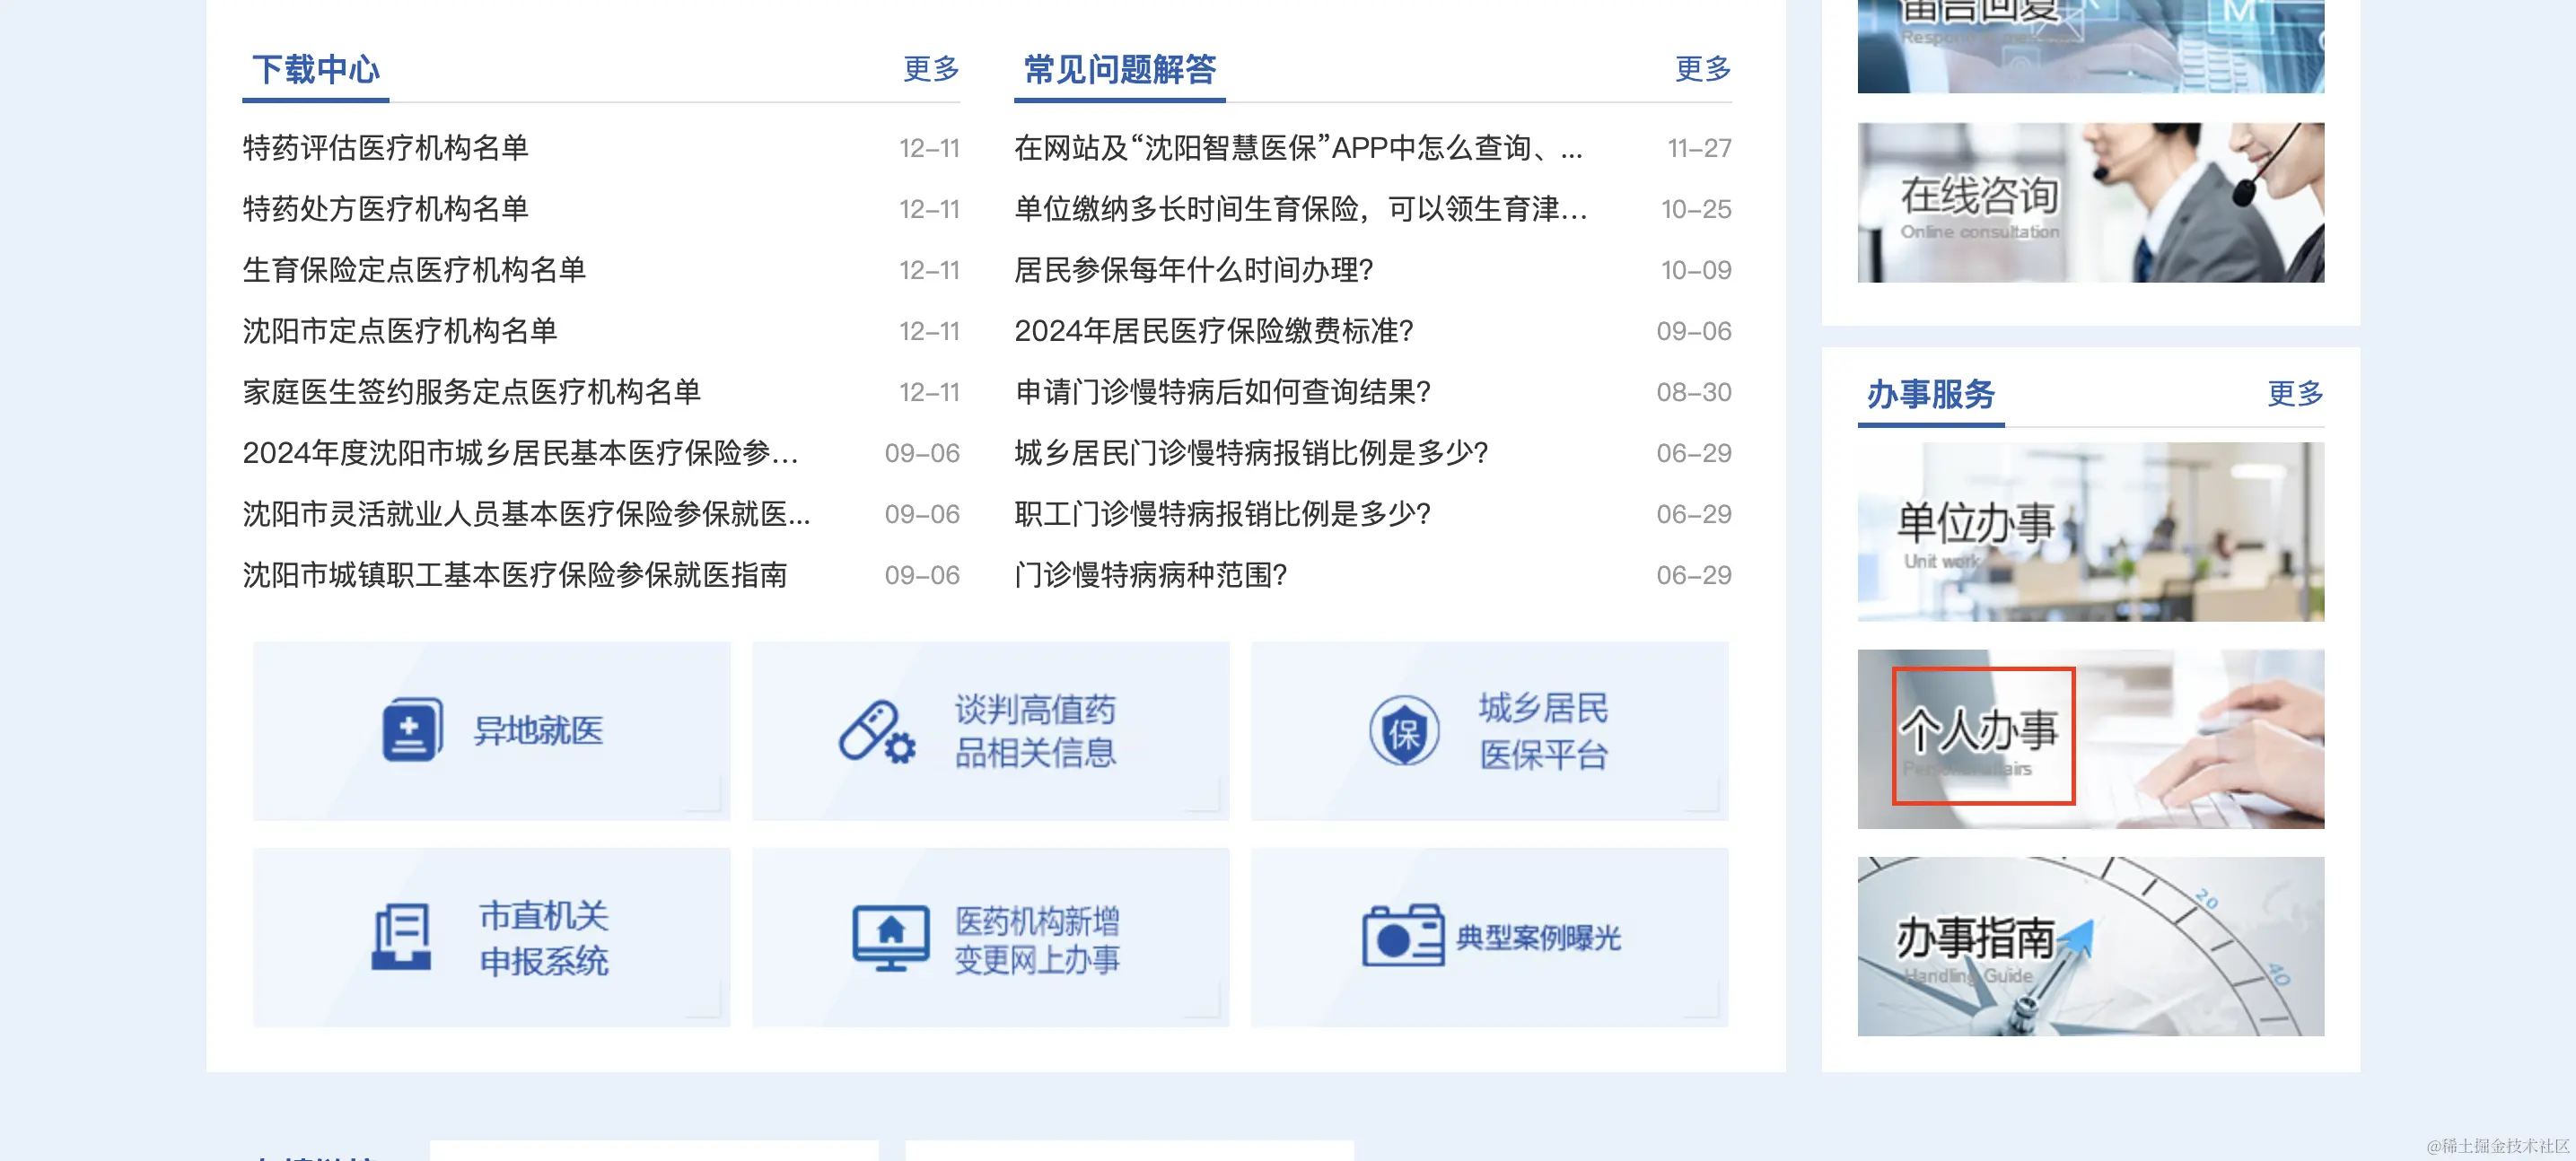Click 更多 next to 下载中心
Viewport: 2576px width, 1161px height.
click(931, 69)
